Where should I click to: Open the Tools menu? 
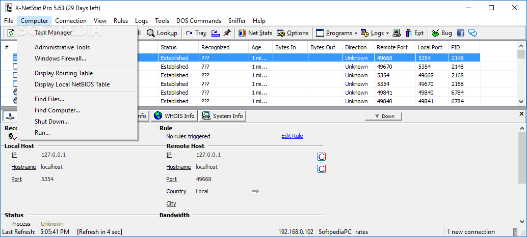click(x=162, y=21)
